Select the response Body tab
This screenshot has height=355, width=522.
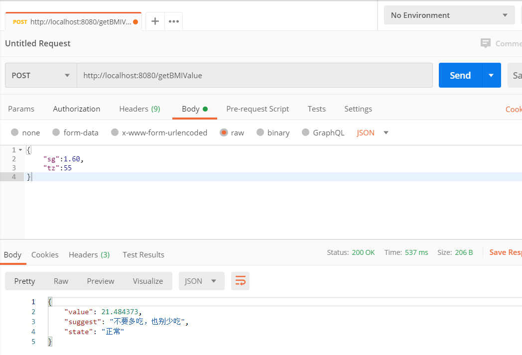click(12, 254)
